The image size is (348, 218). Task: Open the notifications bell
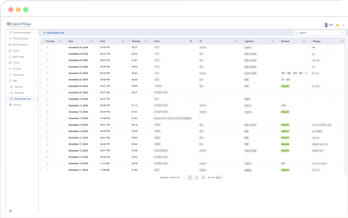click(337, 25)
